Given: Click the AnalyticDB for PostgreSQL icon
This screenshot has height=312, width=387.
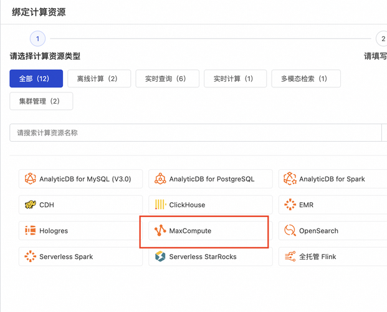Looking at the screenshot, I should [x=160, y=178].
